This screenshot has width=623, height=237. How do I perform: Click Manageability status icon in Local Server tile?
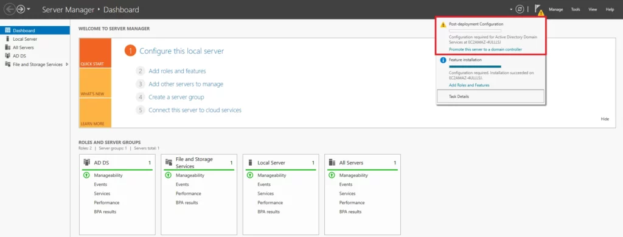pos(250,175)
